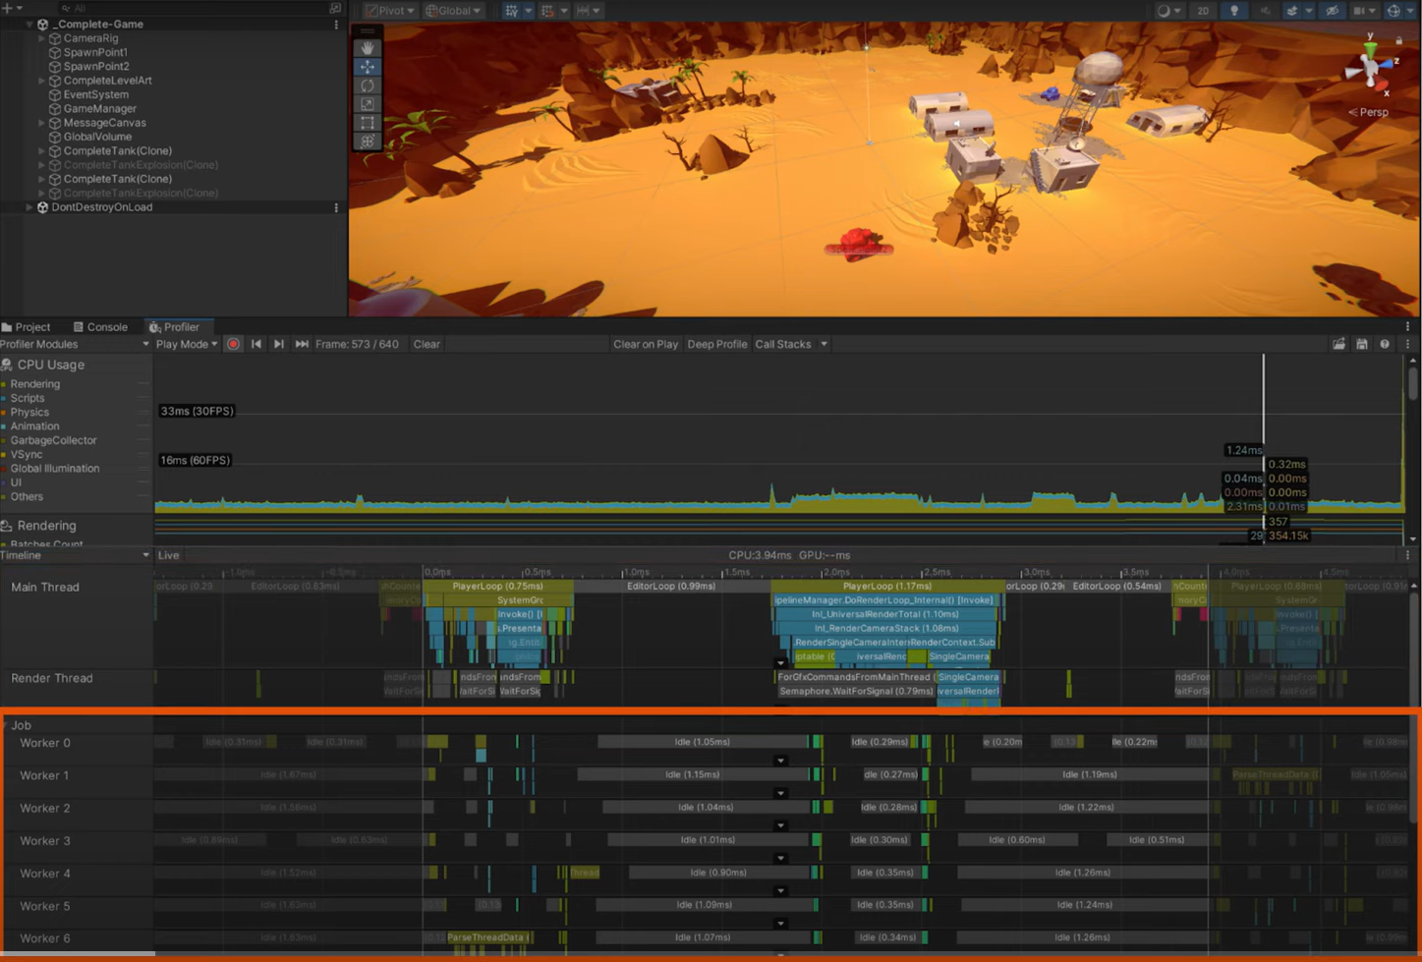Click the load profiler data icon
Viewport: 1422px width, 962px height.
click(x=1338, y=344)
